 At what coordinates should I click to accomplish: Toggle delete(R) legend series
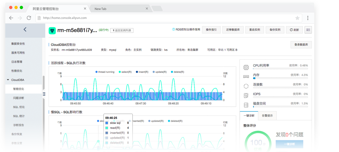pyautogui.click(x=177, y=72)
